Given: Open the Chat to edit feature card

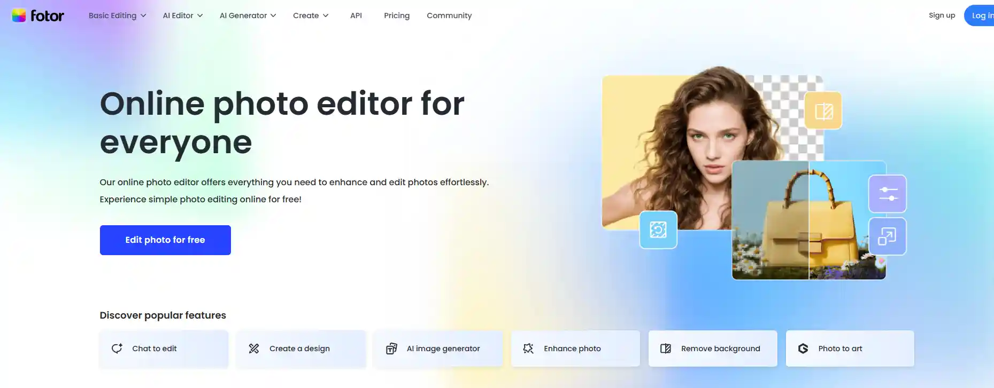Looking at the screenshot, I should (x=164, y=349).
